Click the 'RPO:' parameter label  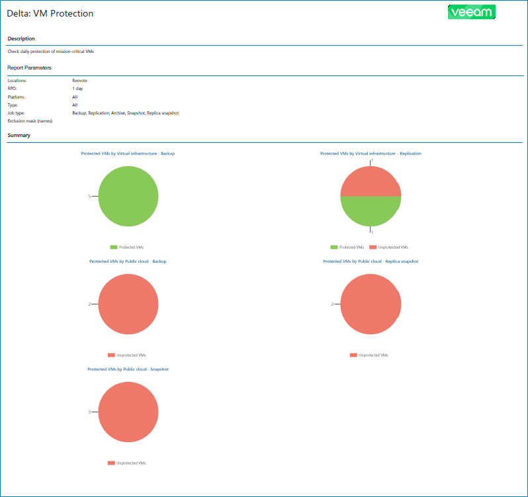12,89
